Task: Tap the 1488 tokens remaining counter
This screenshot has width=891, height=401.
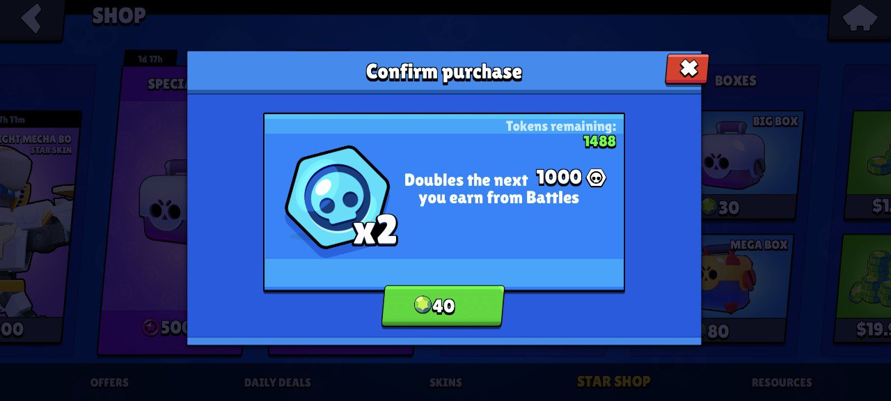Action: [599, 141]
